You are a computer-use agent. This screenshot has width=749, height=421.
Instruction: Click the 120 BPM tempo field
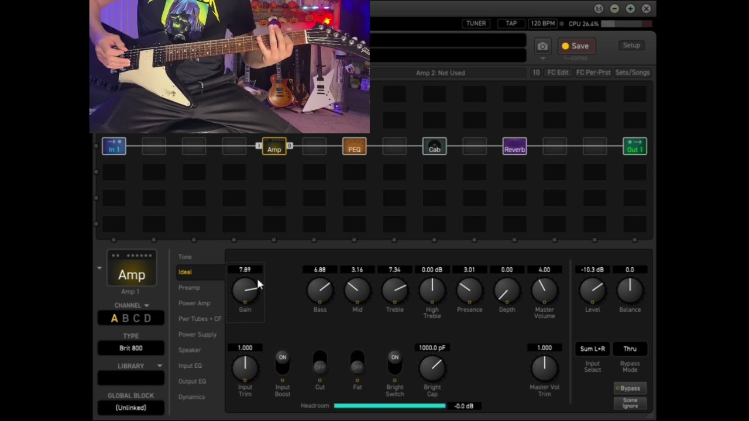click(542, 23)
